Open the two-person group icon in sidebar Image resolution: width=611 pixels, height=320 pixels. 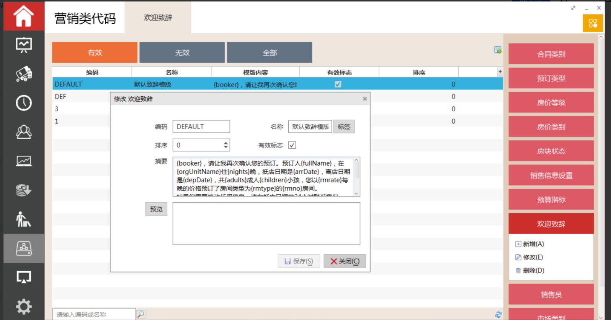pos(23,132)
